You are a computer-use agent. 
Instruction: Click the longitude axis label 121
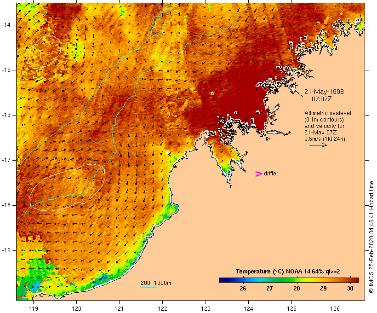(119, 308)
